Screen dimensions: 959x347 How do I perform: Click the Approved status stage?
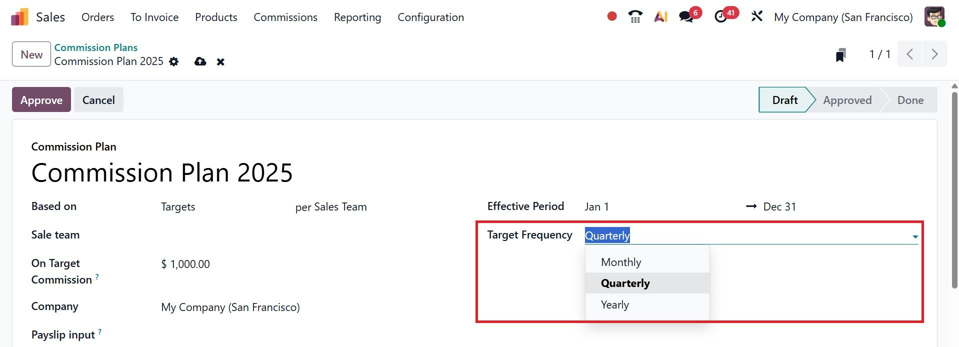847,100
